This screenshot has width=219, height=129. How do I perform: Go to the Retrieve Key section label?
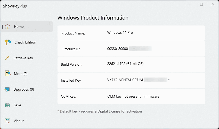[23, 58]
